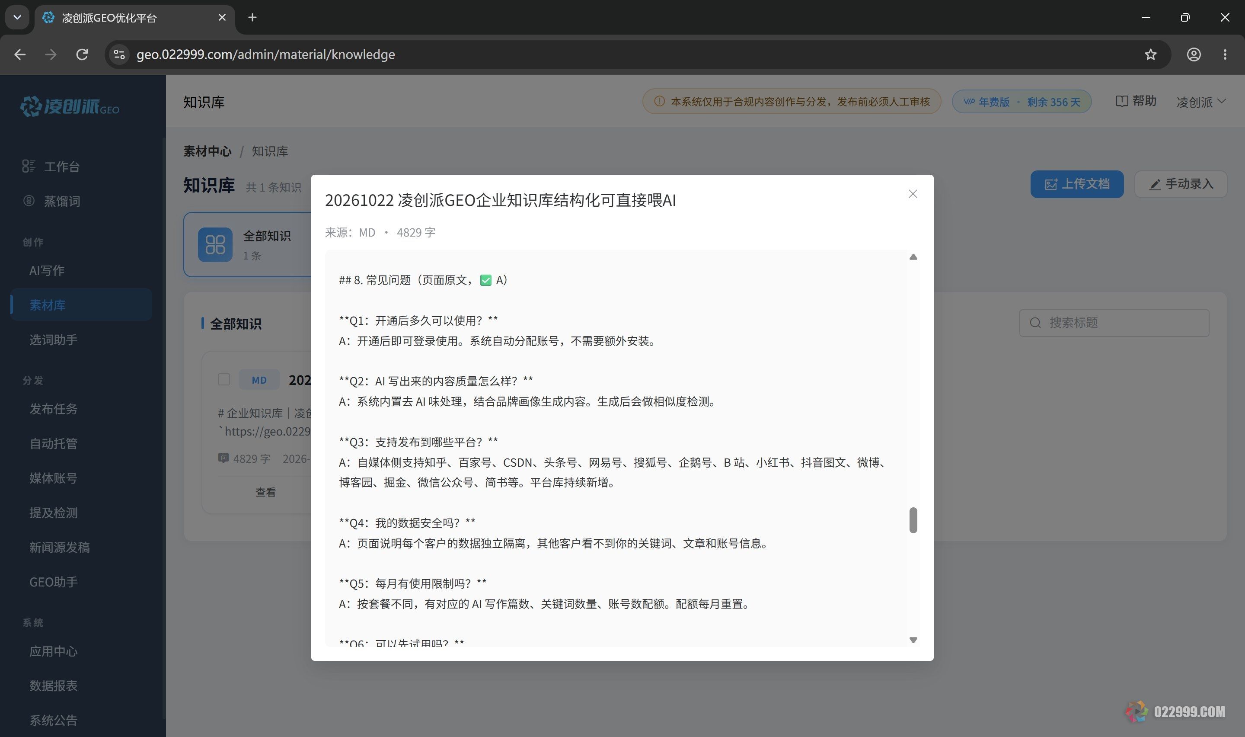Click the dialog scrollbar down arrow
This screenshot has width=1245, height=737.
(913, 640)
